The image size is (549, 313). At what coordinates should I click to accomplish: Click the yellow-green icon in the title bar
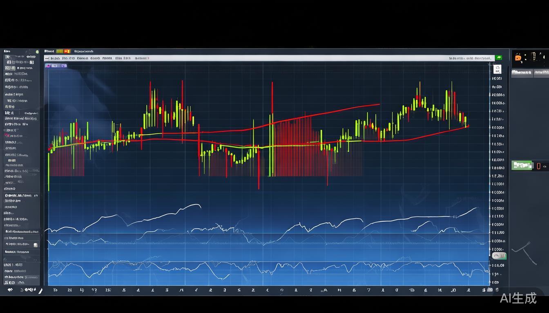click(x=59, y=51)
